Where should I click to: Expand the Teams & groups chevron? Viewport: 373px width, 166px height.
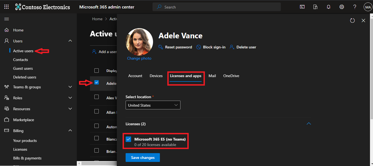pyautogui.click(x=70, y=87)
